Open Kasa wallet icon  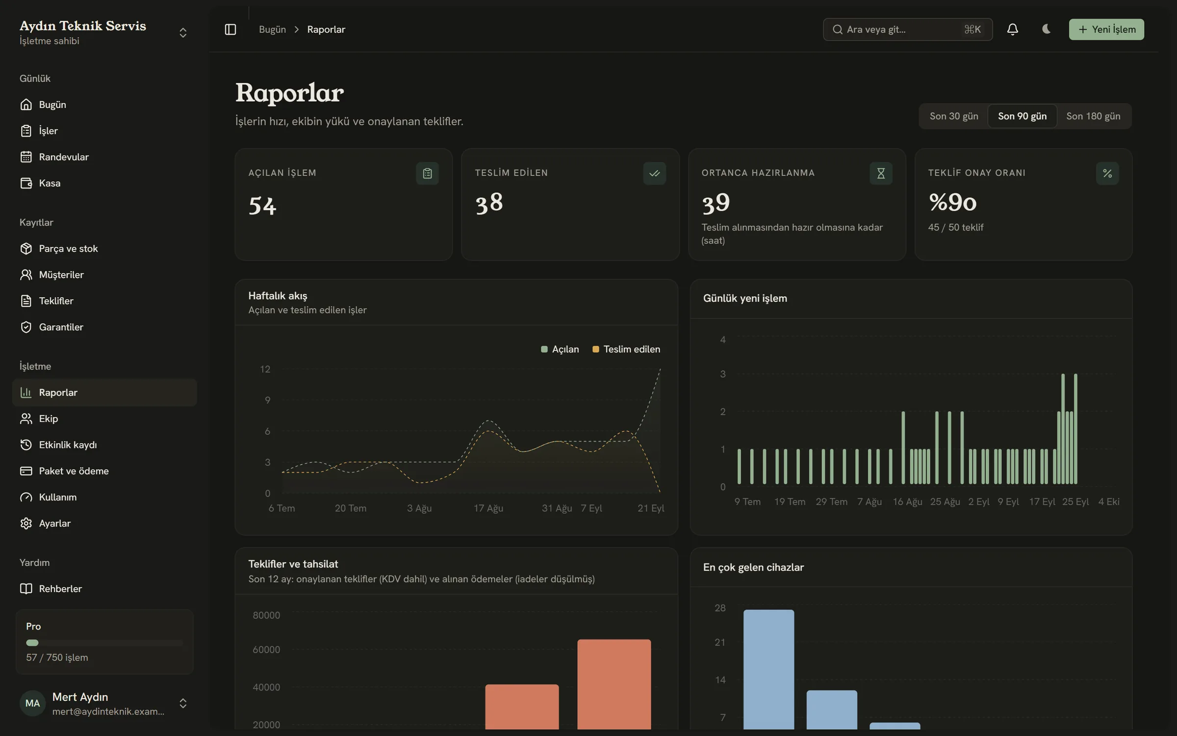pos(26,183)
